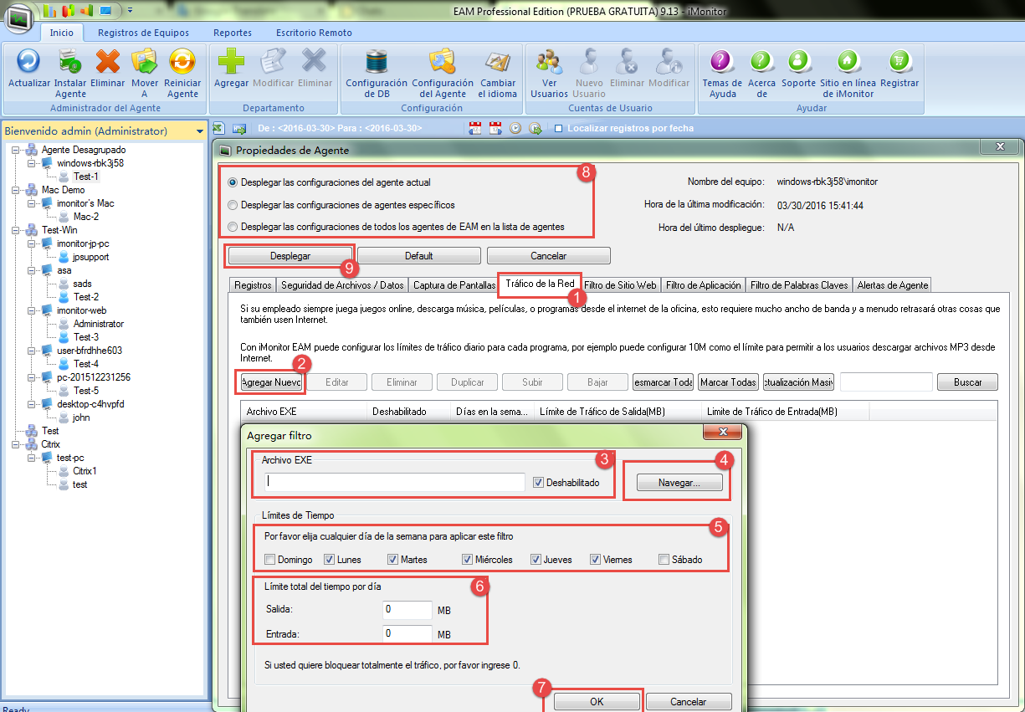Click the Excel export icon in date bar
This screenshot has width=1025, height=712.
coord(218,128)
